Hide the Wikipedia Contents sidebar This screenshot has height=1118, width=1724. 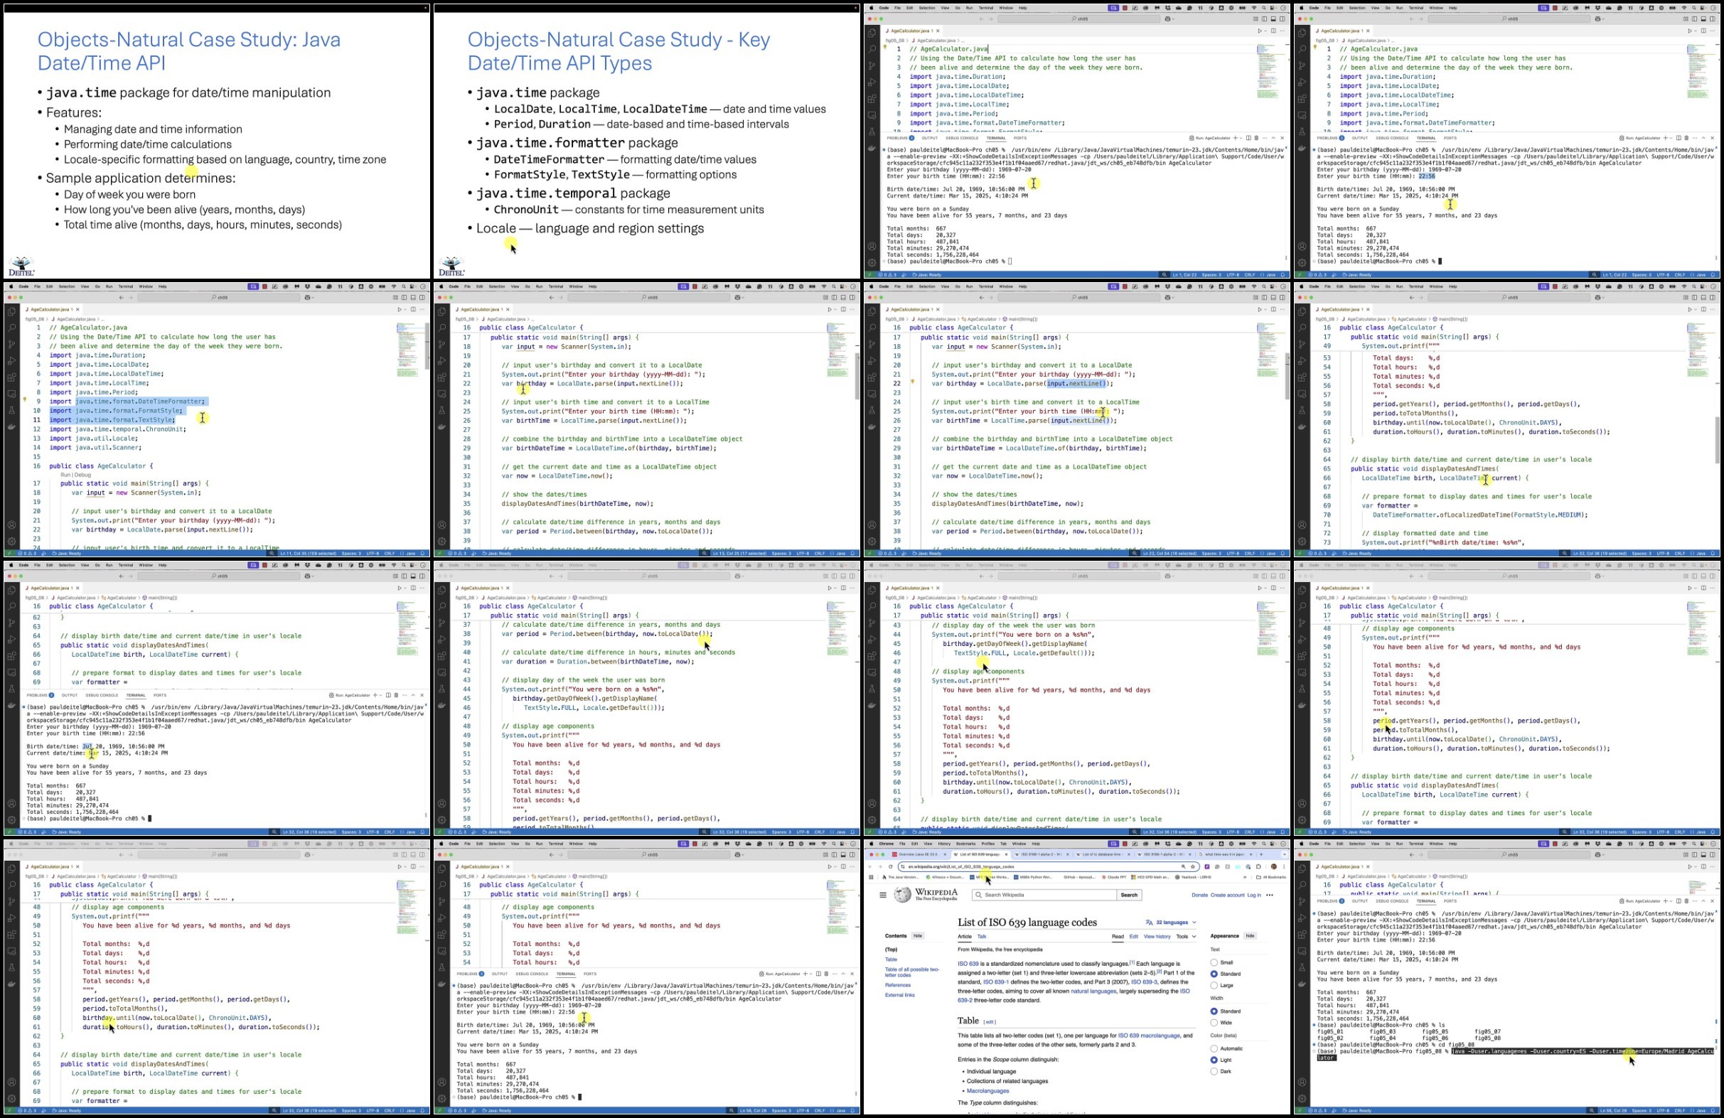[918, 935]
